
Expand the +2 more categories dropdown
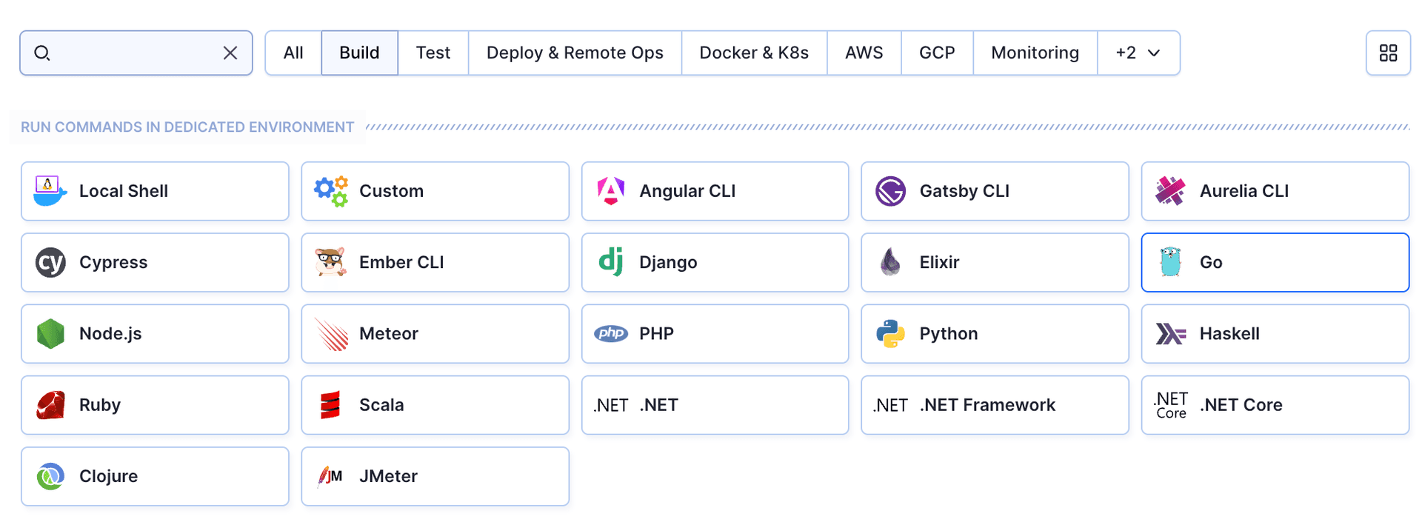pyautogui.click(x=1138, y=53)
